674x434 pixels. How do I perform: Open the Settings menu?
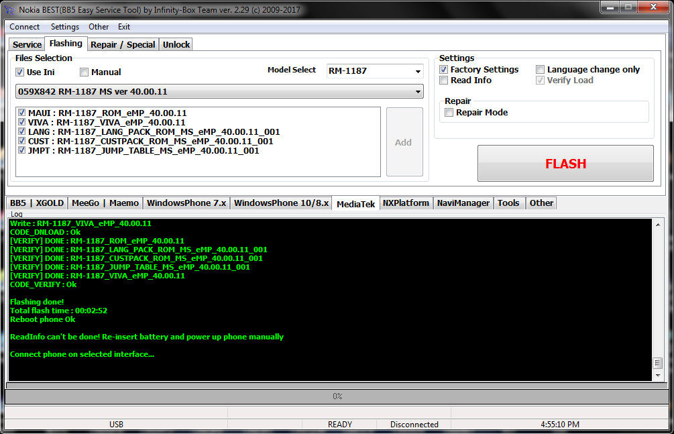[x=65, y=27]
